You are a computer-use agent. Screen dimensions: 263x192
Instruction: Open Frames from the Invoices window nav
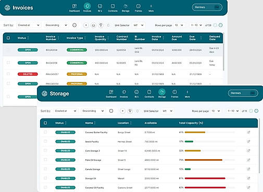pyautogui.click(x=138, y=8)
